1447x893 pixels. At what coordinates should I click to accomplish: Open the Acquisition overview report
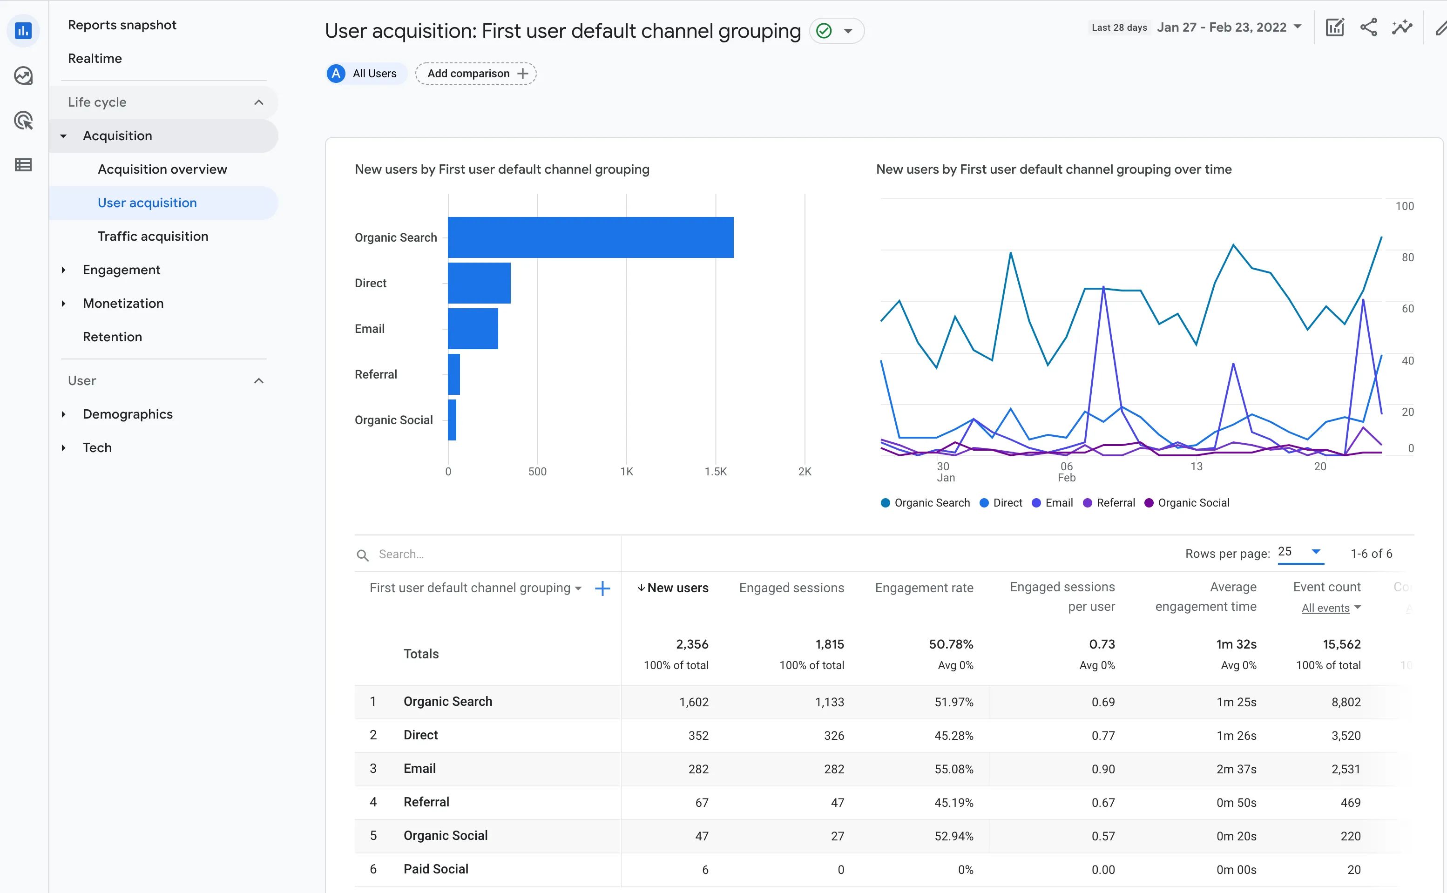[x=162, y=169]
